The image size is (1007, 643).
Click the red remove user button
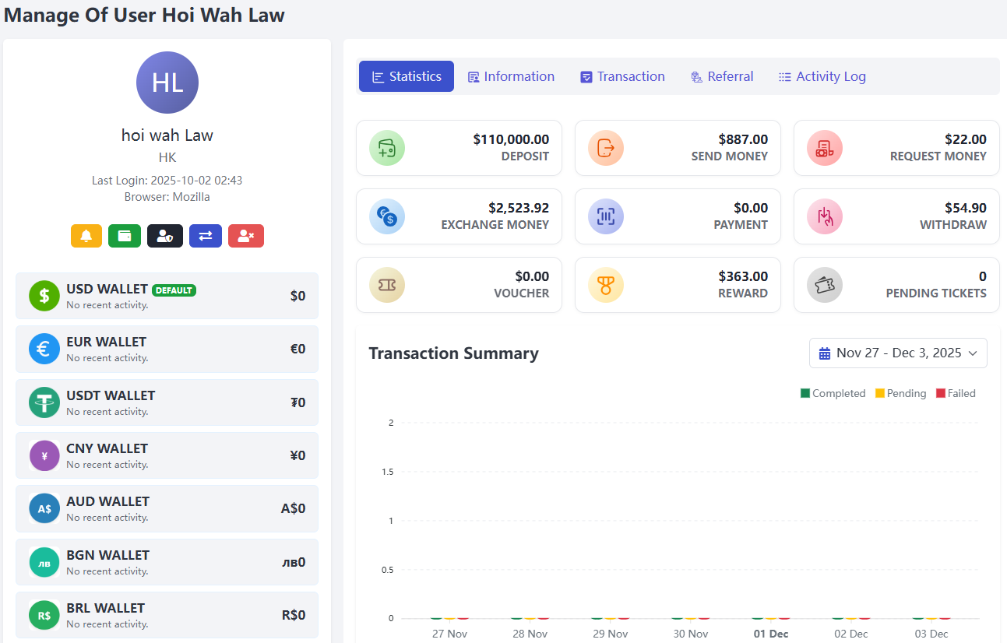pos(246,236)
